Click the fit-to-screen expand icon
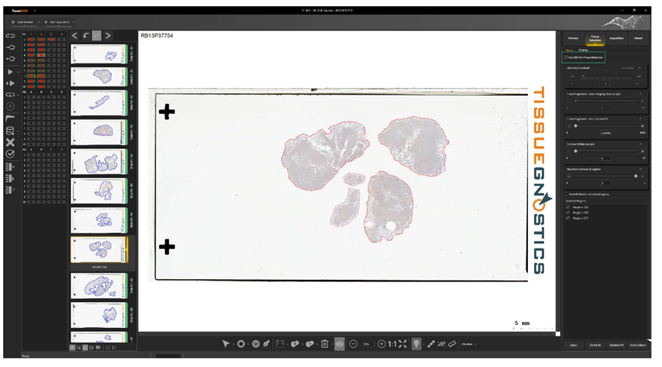 pos(403,344)
